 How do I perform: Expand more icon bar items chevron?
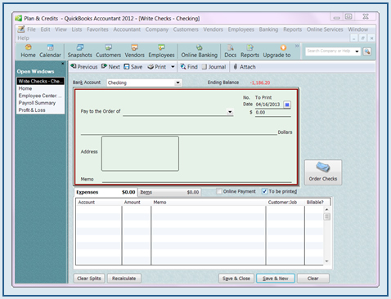(297, 46)
